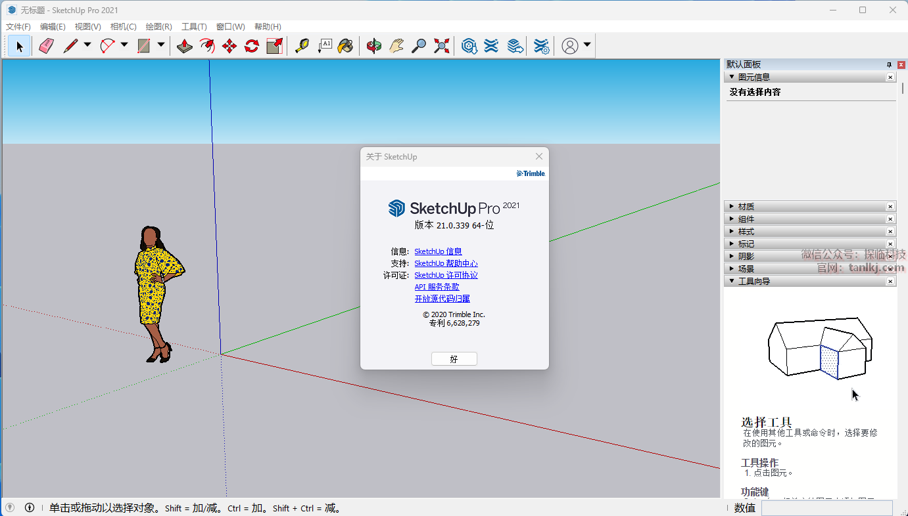Open the 窗口(W) menu

click(x=230, y=27)
